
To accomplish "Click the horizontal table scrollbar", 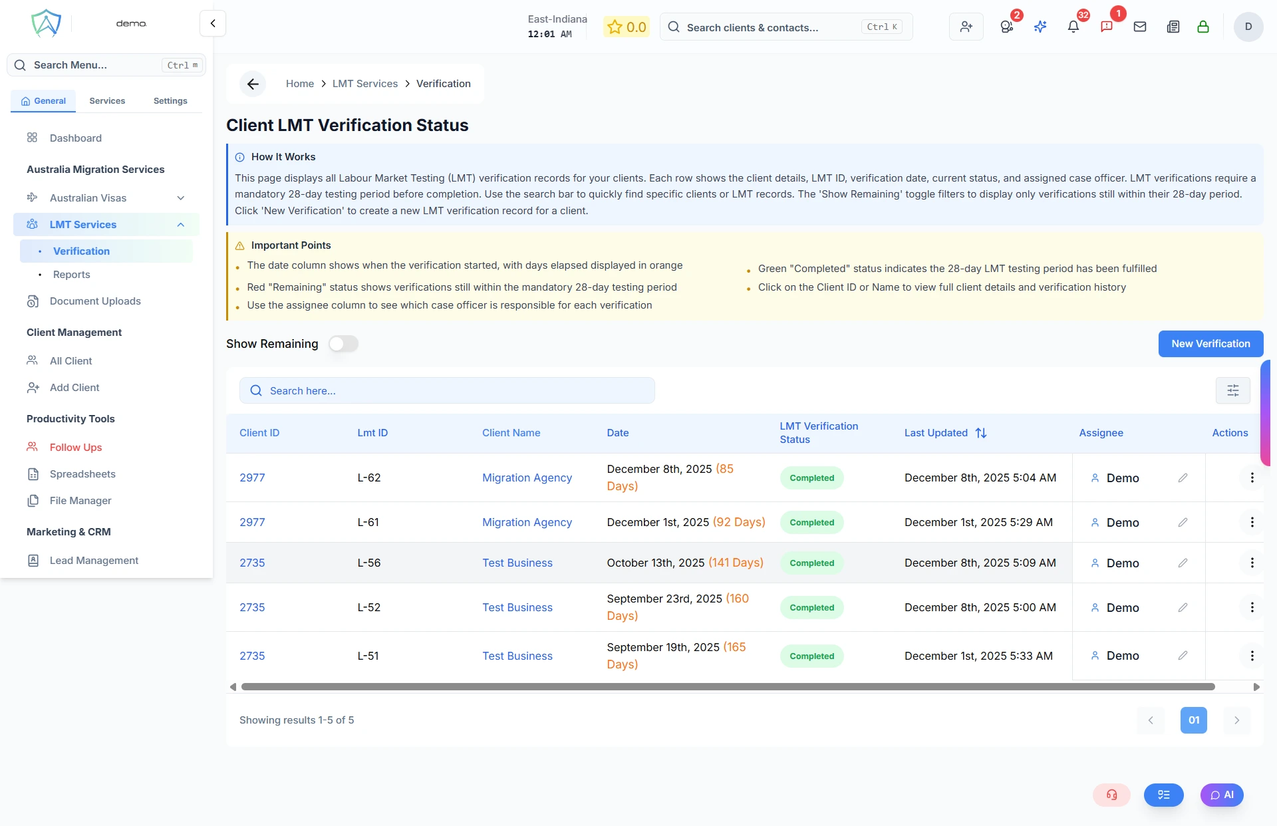I will 728,687.
